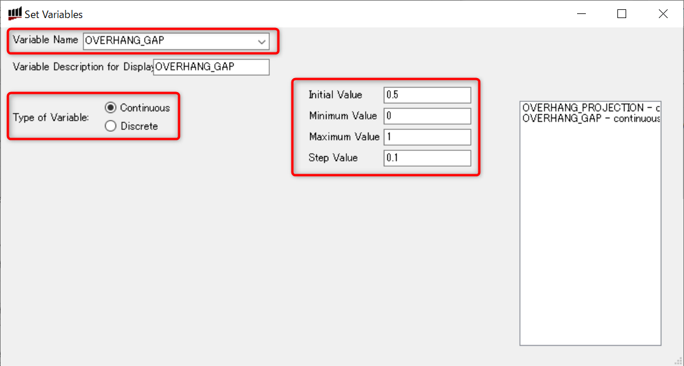The width and height of the screenshot is (684, 366).
Task: Click the Set Variables app icon in title bar
Action: pyautogui.click(x=15, y=13)
